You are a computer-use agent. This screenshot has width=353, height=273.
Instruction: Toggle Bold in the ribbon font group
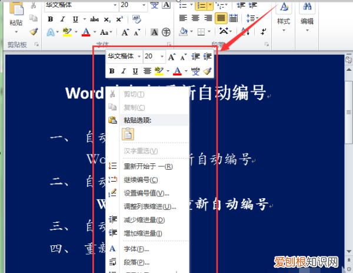click(x=51, y=19)
